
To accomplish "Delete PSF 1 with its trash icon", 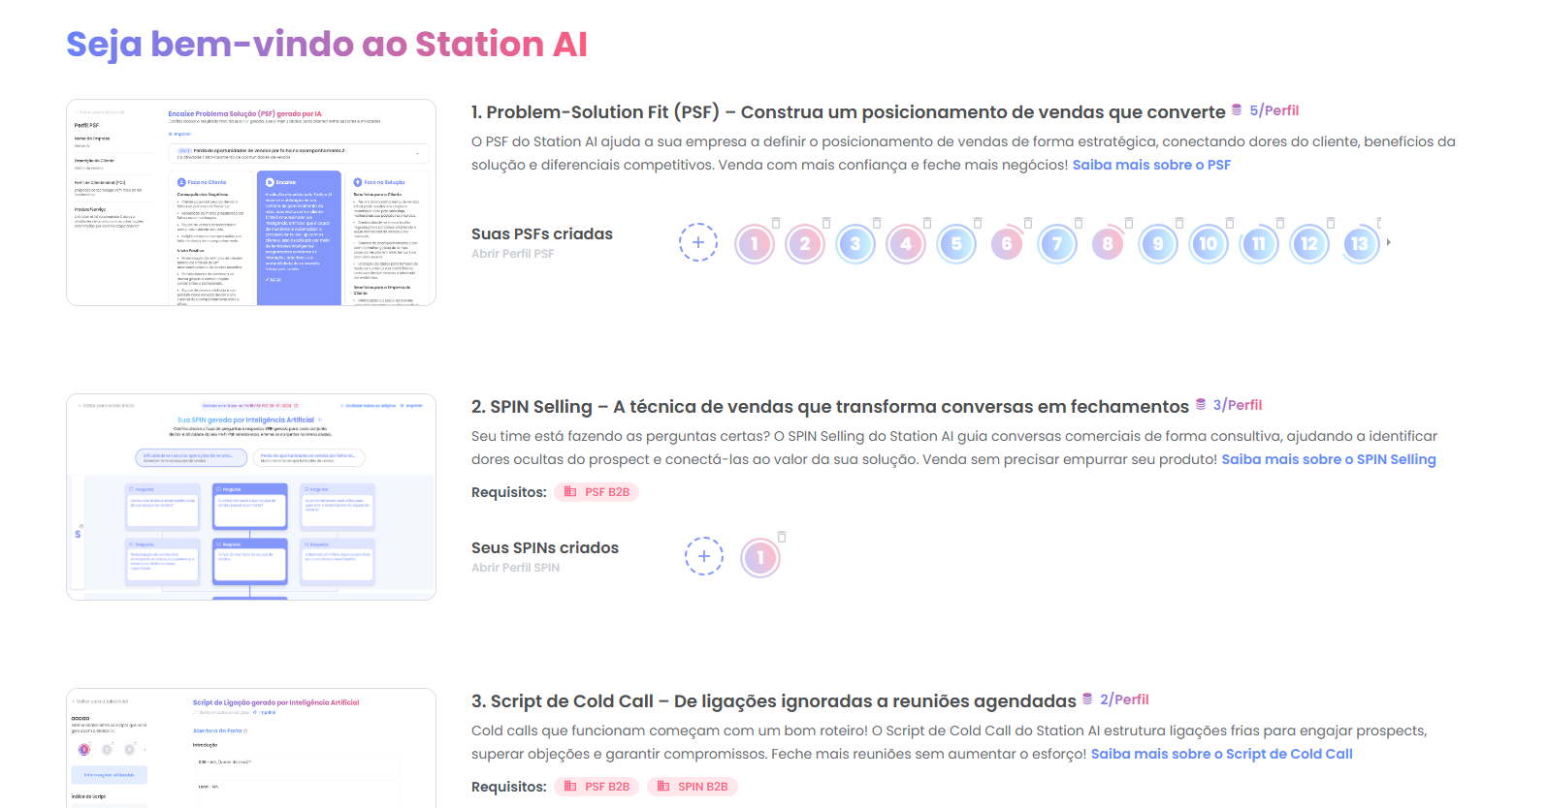I will pyautogui.click(x=776, y=223).
